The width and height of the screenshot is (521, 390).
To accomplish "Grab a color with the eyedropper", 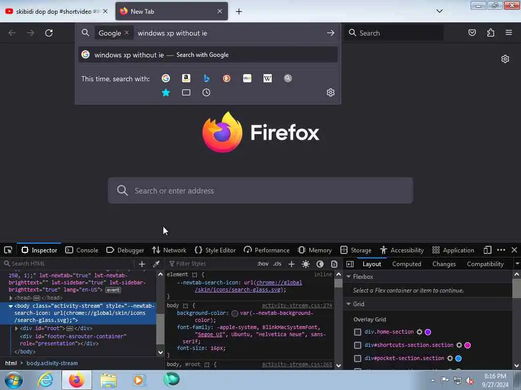I will click(x=156, y=264).
